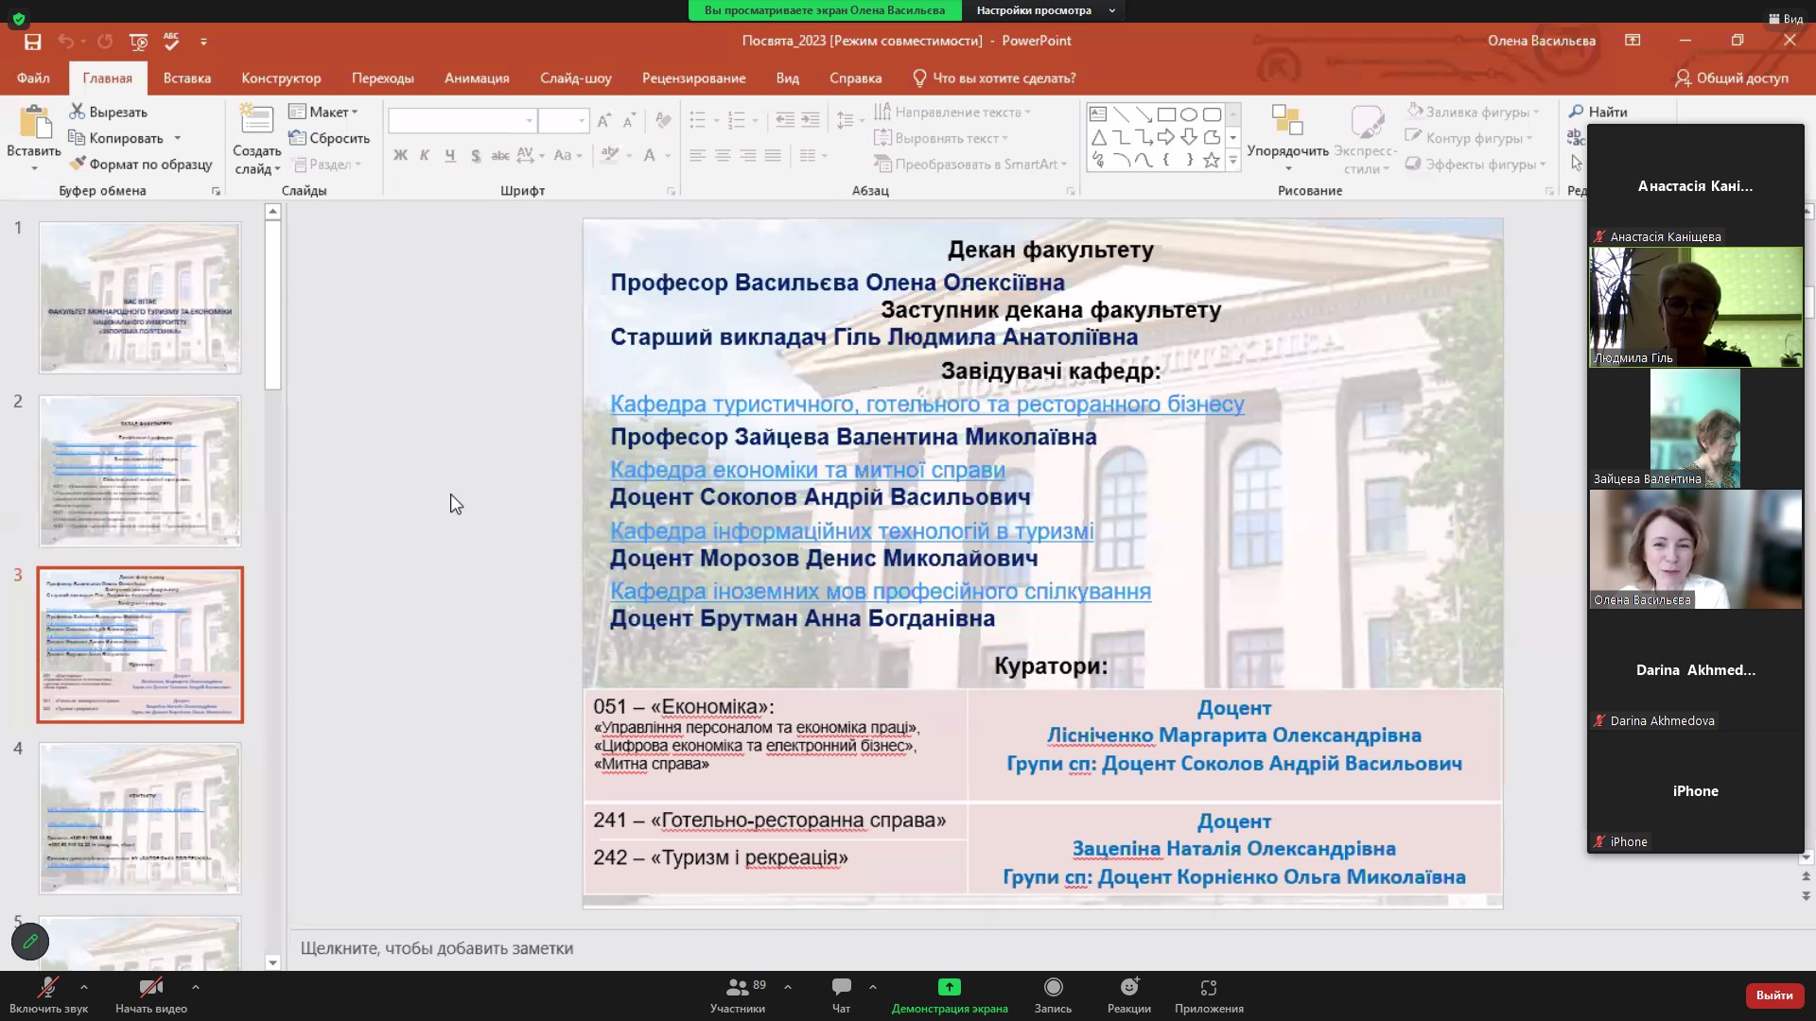Click the Save icon in title bar

tap(33, 42)
